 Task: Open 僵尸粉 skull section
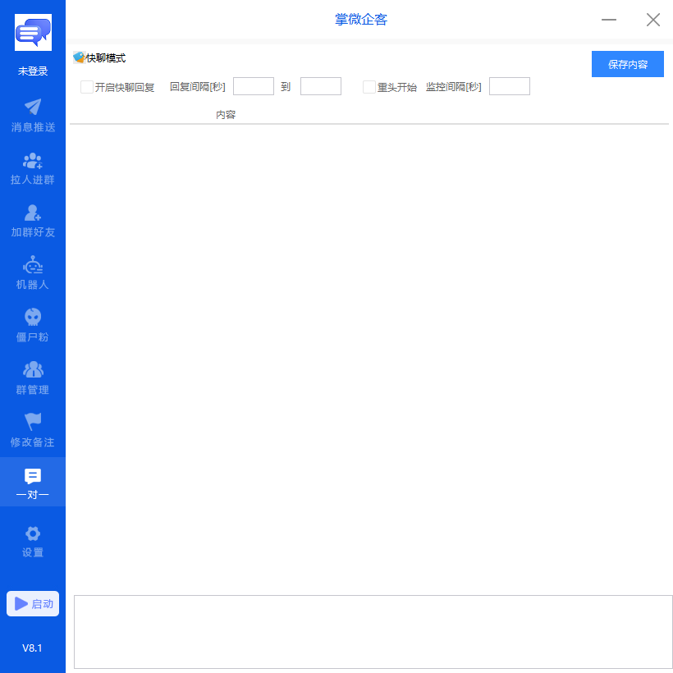tap(33, 325)
